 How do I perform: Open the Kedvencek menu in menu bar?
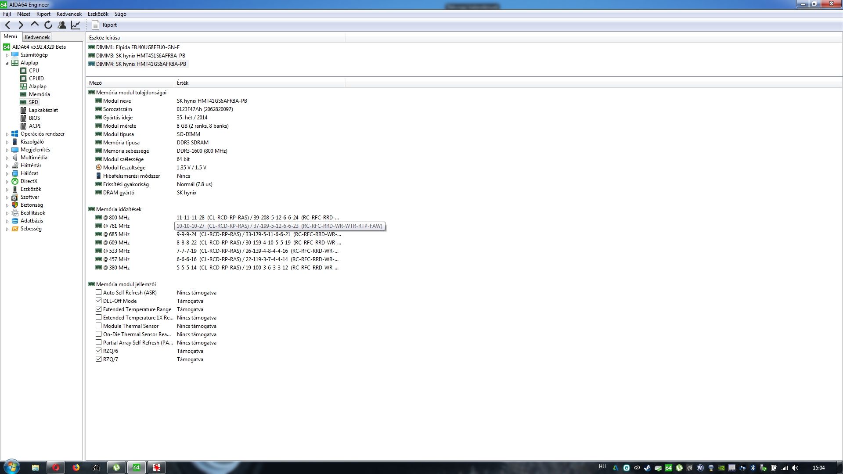click(69, 14)
